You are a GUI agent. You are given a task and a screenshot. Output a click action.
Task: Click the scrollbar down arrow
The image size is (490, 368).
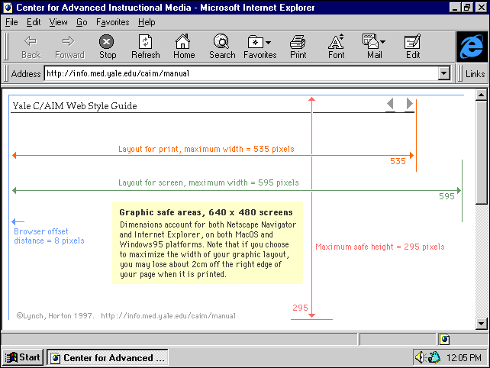click(482, 324)
